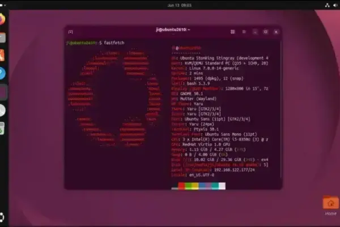The width and height of the screenshot is (340, 227).
Task: Click the bash 5.3.9 shell text
Action: tap(198, 83)
